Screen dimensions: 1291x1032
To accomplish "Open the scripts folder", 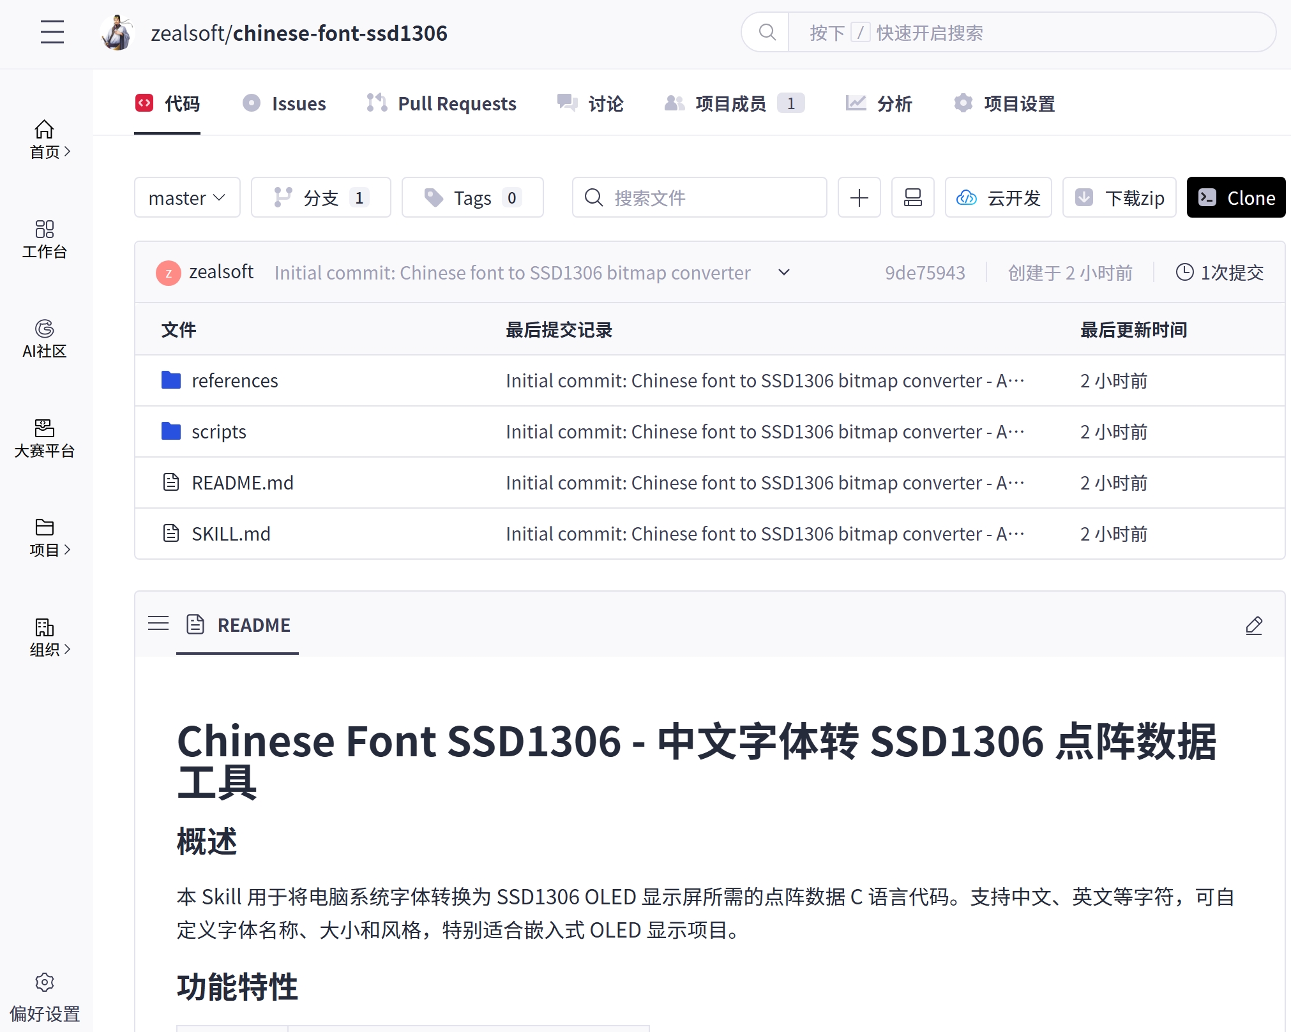I will (219, 432).
